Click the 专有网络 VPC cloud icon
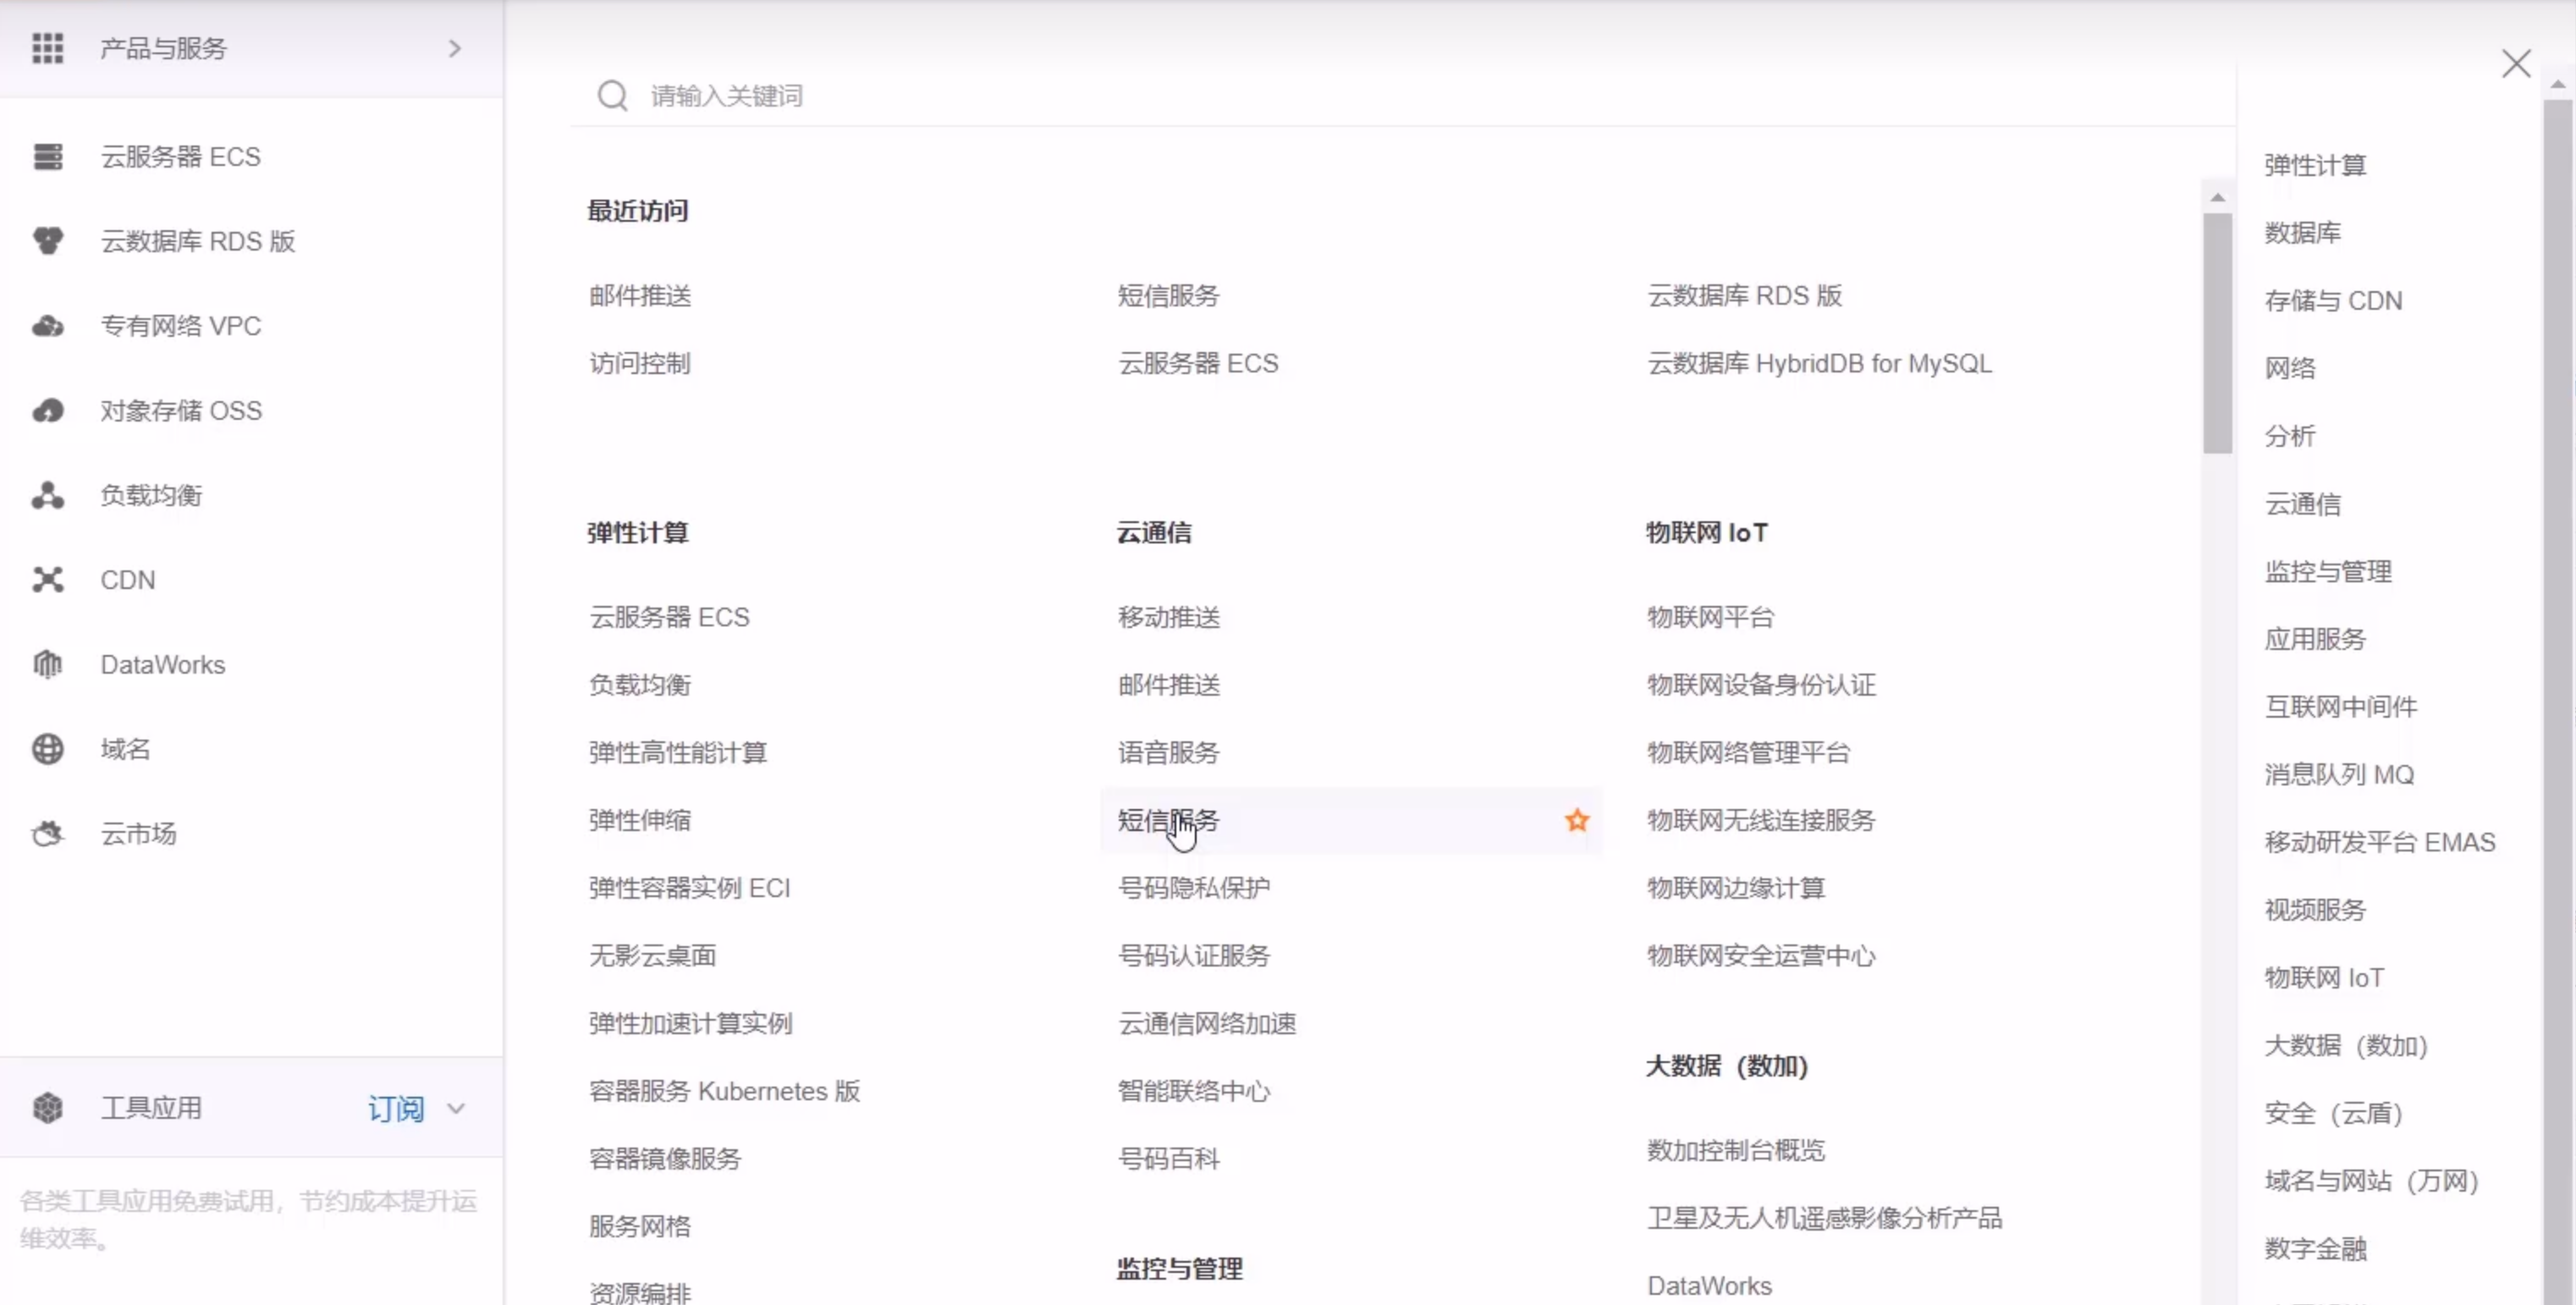Viewport: 2576px width, 1305px height. 47,326
